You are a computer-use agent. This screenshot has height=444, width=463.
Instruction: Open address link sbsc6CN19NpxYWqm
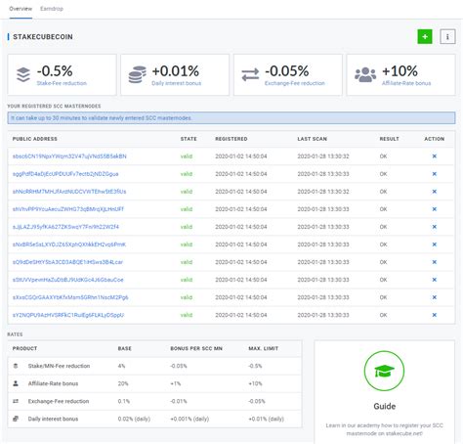click(69, 156)
